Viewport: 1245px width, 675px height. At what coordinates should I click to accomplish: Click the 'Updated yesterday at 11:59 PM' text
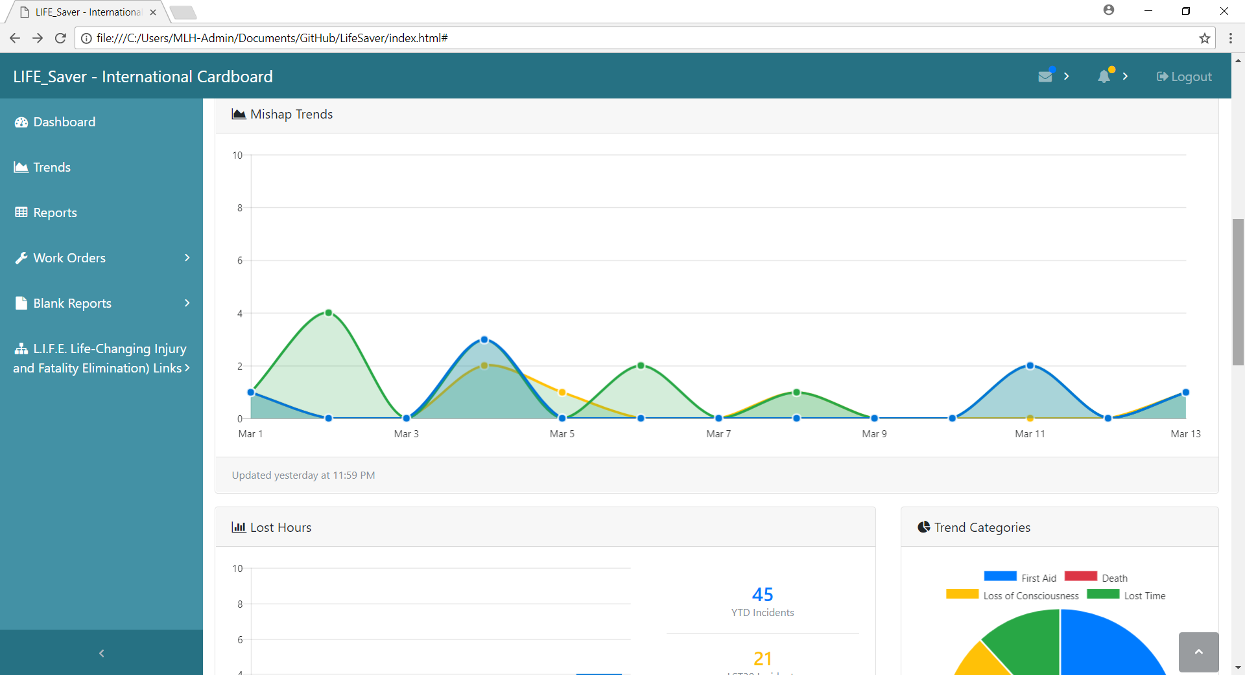coord(303,475)
